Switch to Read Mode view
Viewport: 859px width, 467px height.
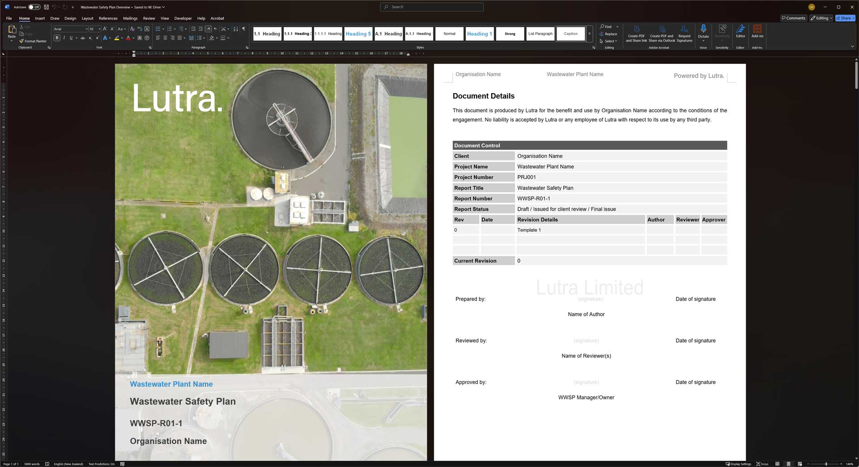(x=777, y=464)
